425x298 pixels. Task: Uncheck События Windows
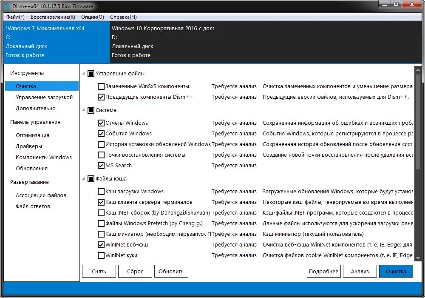101,134
